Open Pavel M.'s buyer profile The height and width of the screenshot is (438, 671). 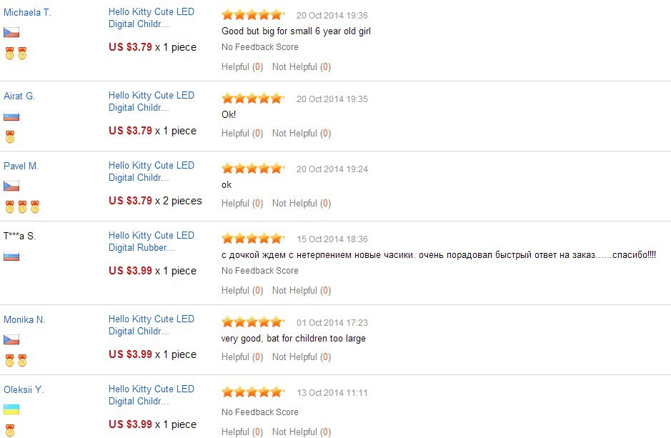tap(21, 166)
